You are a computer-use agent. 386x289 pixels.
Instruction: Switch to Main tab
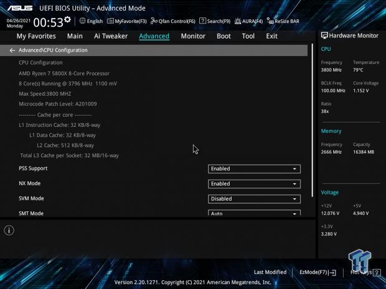pyautogui.click(x=75, y=36)
